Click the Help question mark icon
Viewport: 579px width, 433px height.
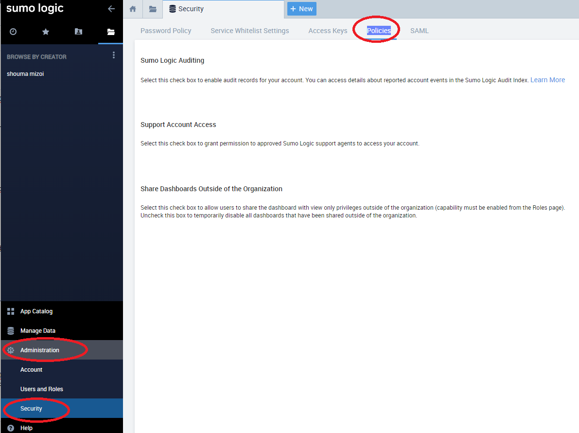[11, 428]
